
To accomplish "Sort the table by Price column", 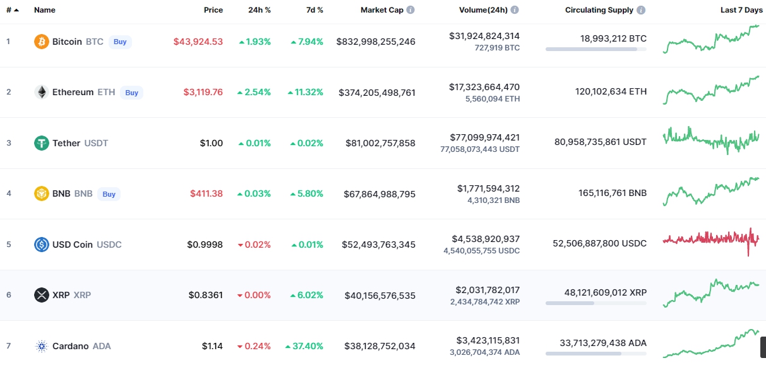I will coord(213,10).
